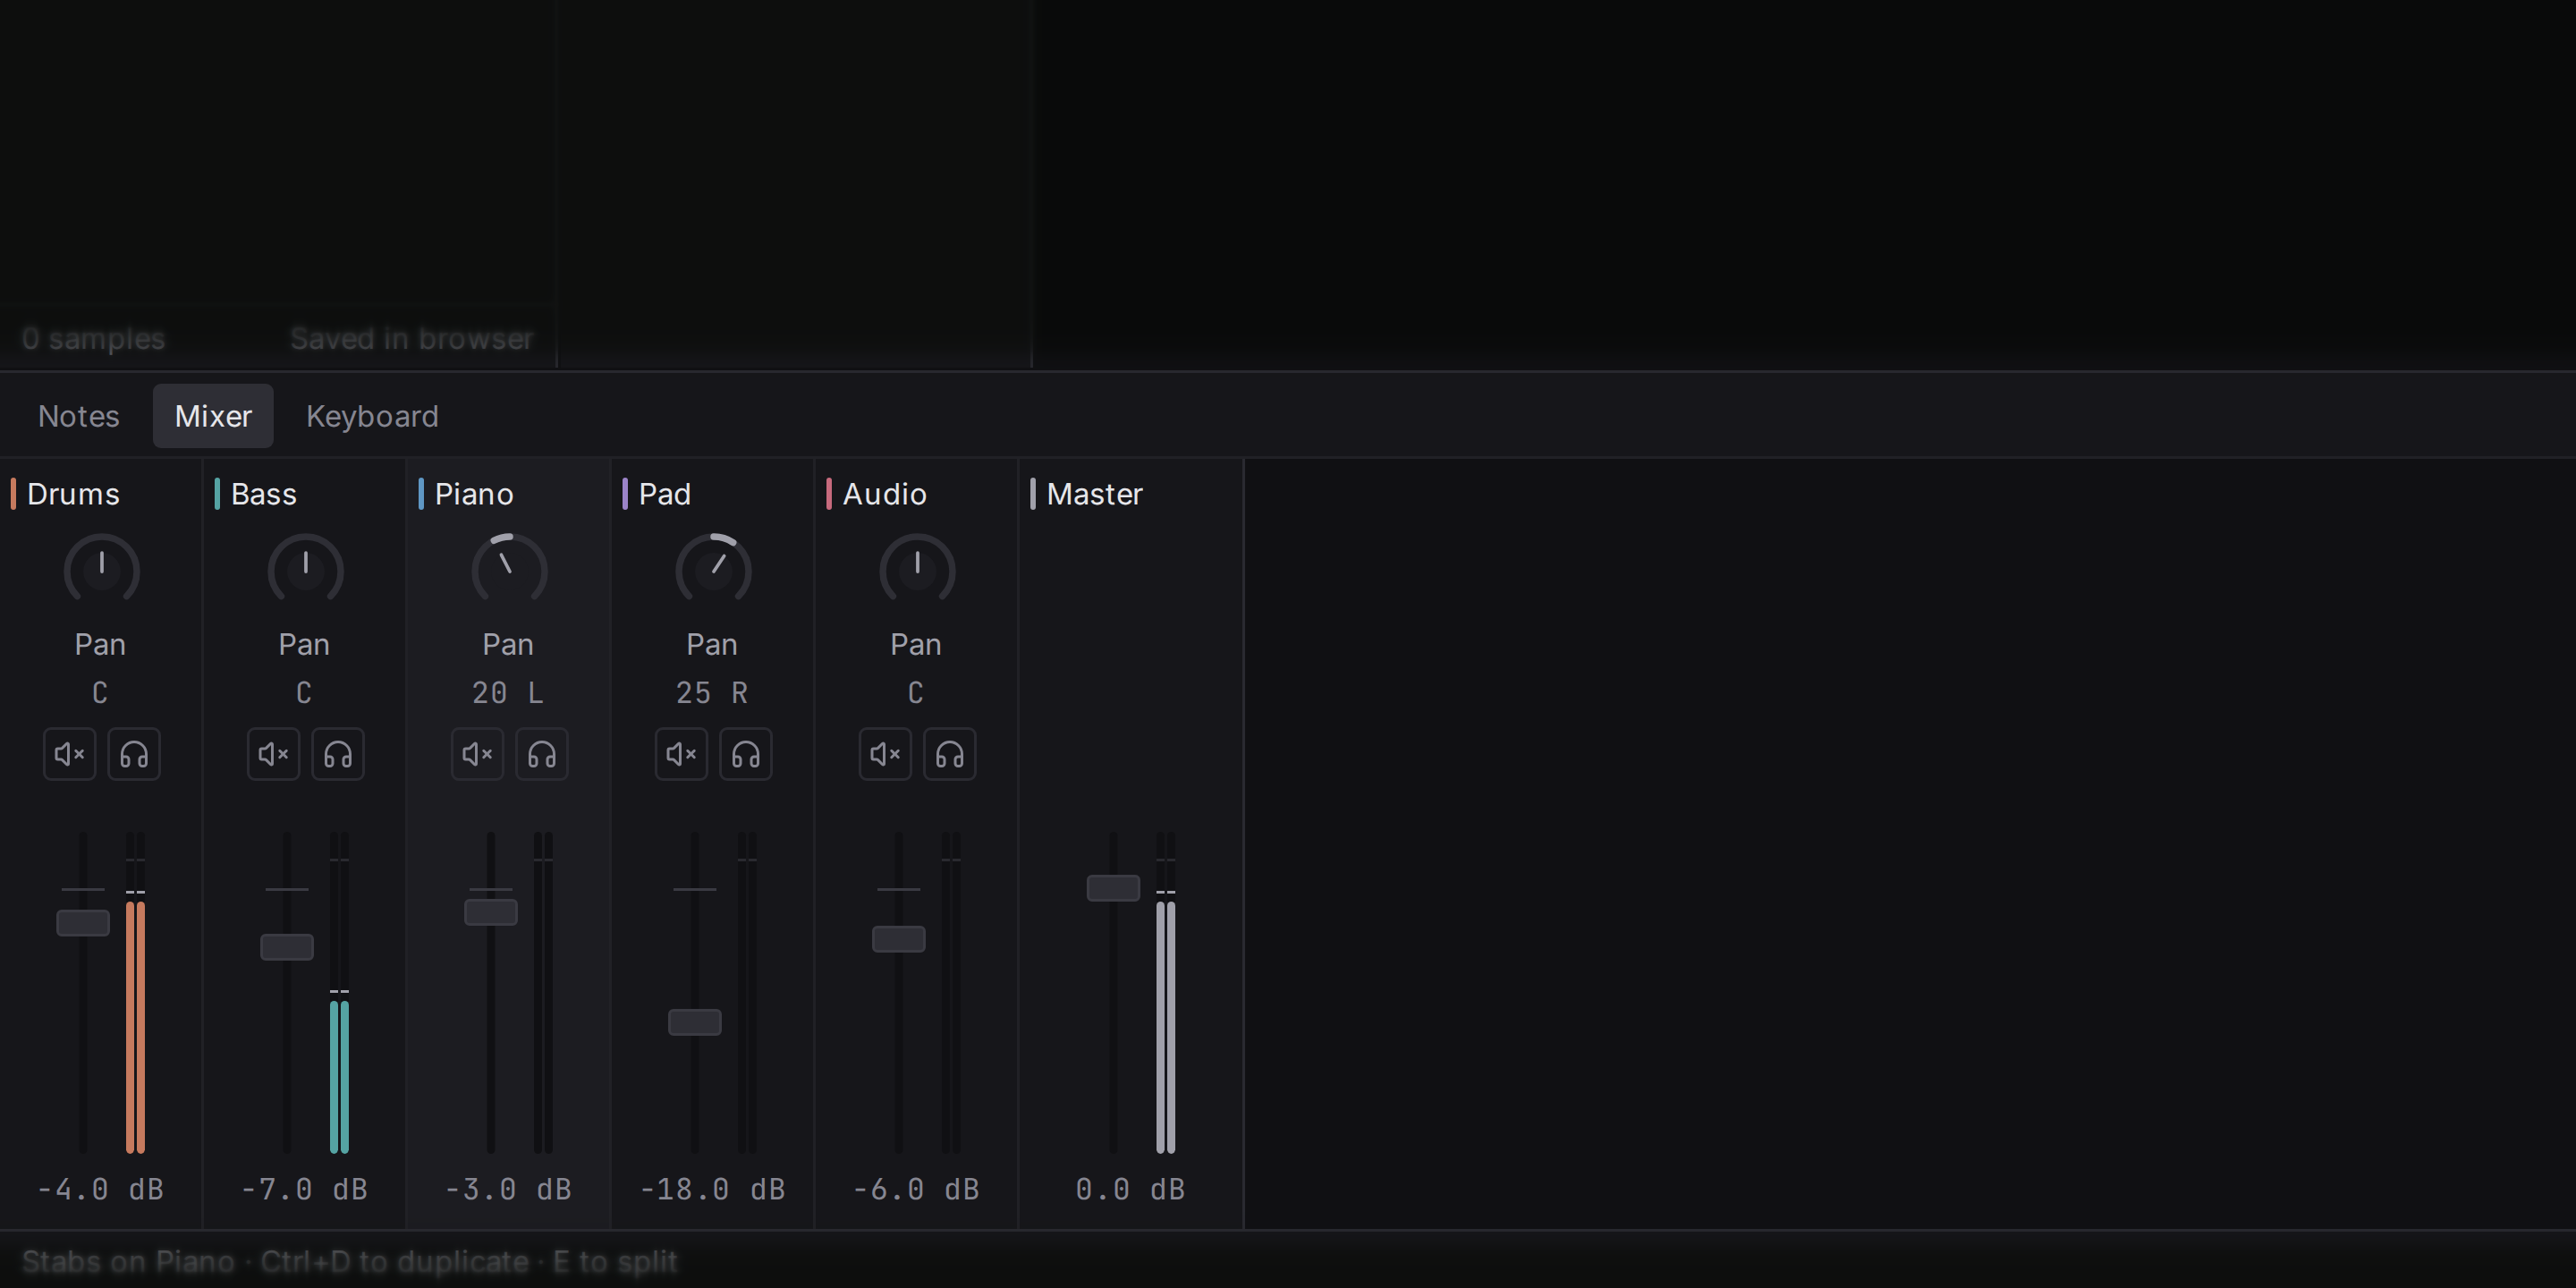Select the Bass channel name
2576x1288 pixels.
264,494
